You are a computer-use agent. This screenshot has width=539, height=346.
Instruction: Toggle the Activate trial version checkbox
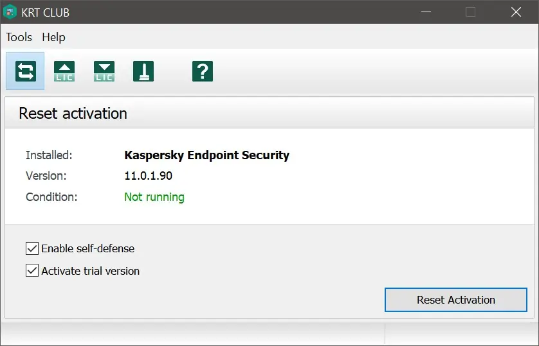(x=32, y=271)
